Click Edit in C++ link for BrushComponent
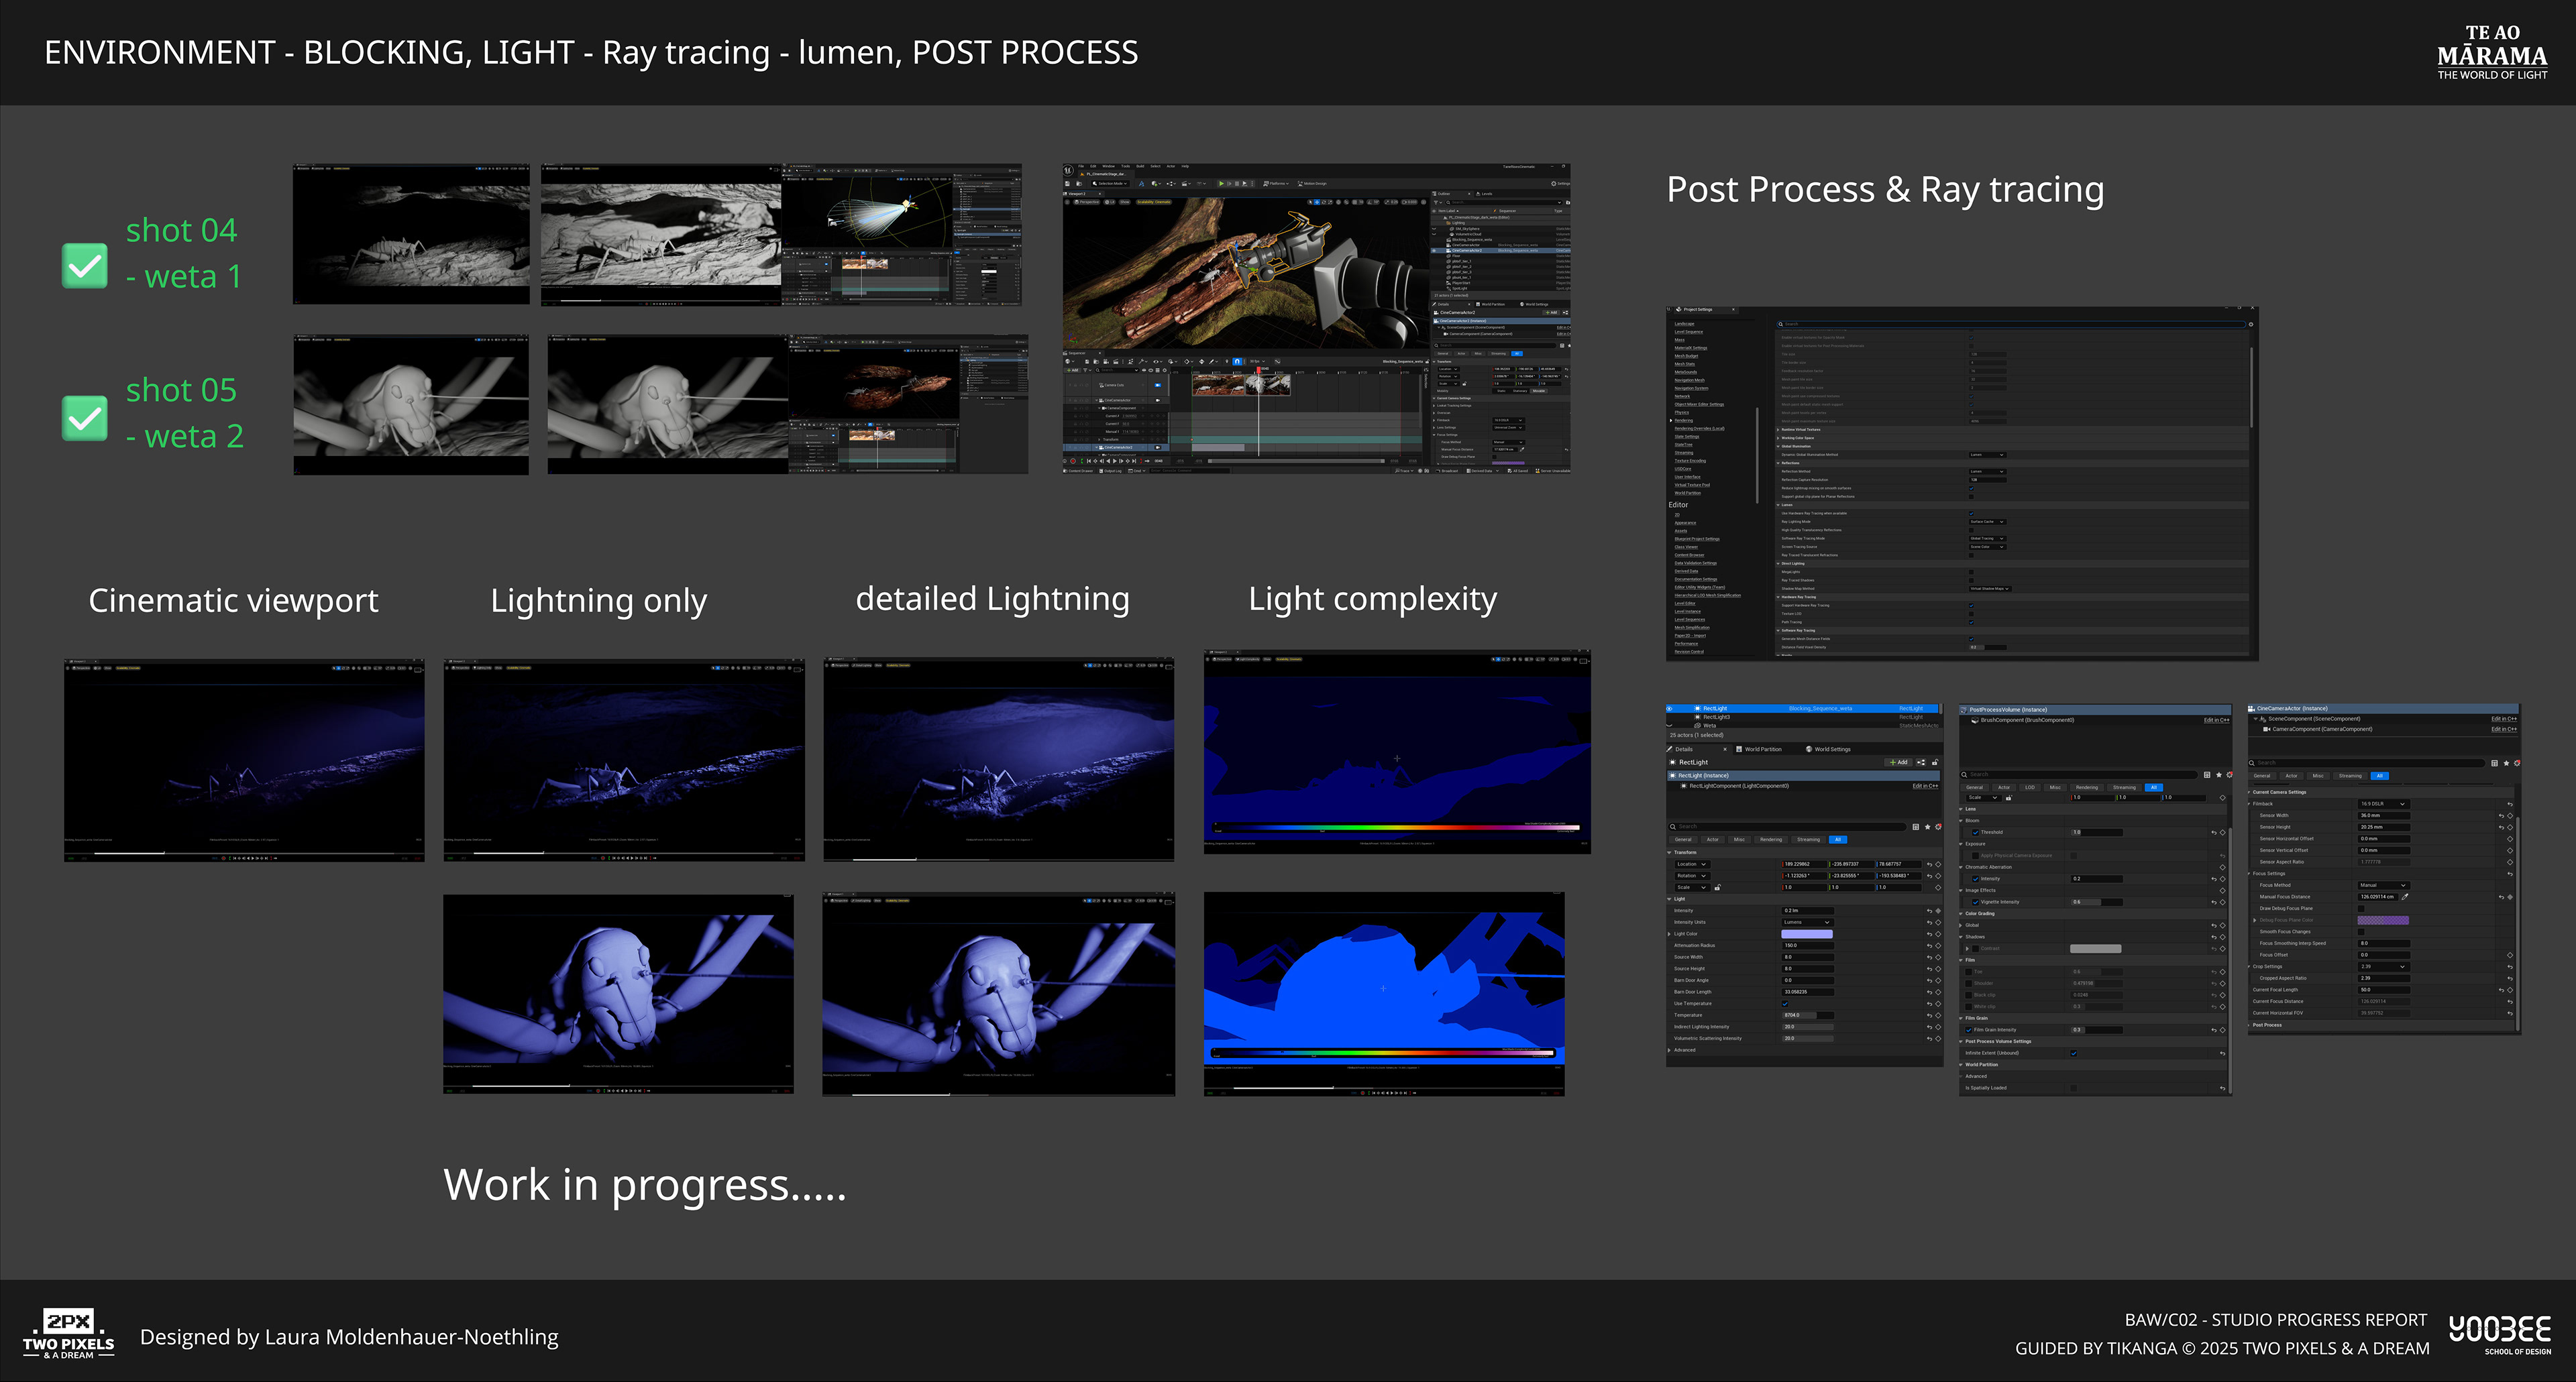 (x=2217, y=719)
